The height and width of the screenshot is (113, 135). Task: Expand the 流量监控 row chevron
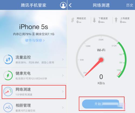click(x=63, y=59)
